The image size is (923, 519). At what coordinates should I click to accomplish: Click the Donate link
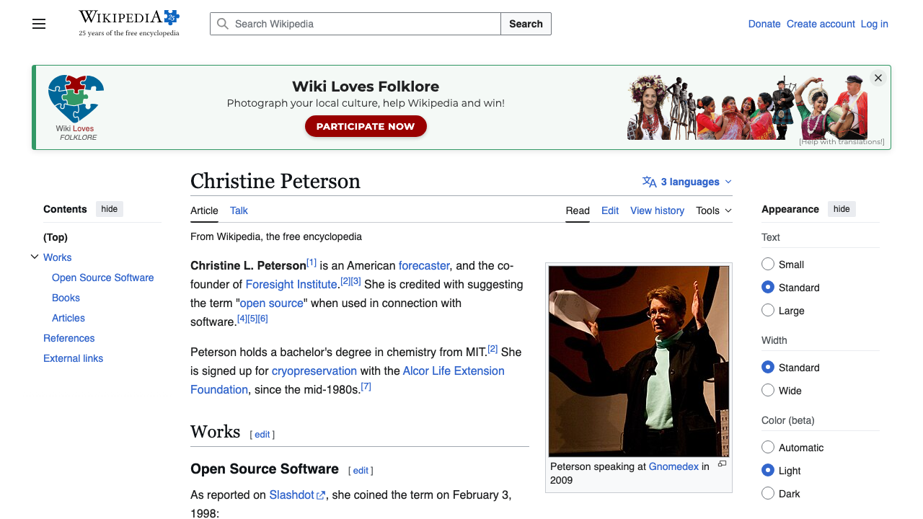coord(764,24)
